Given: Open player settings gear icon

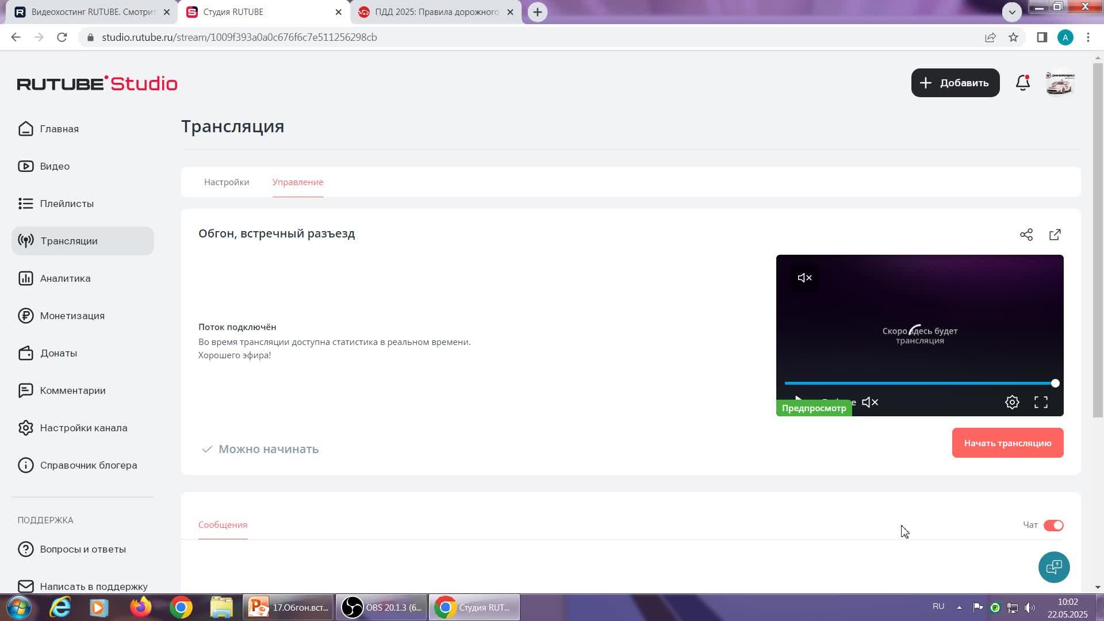Looking at the screenshot, I should [x=1012, y=402].
